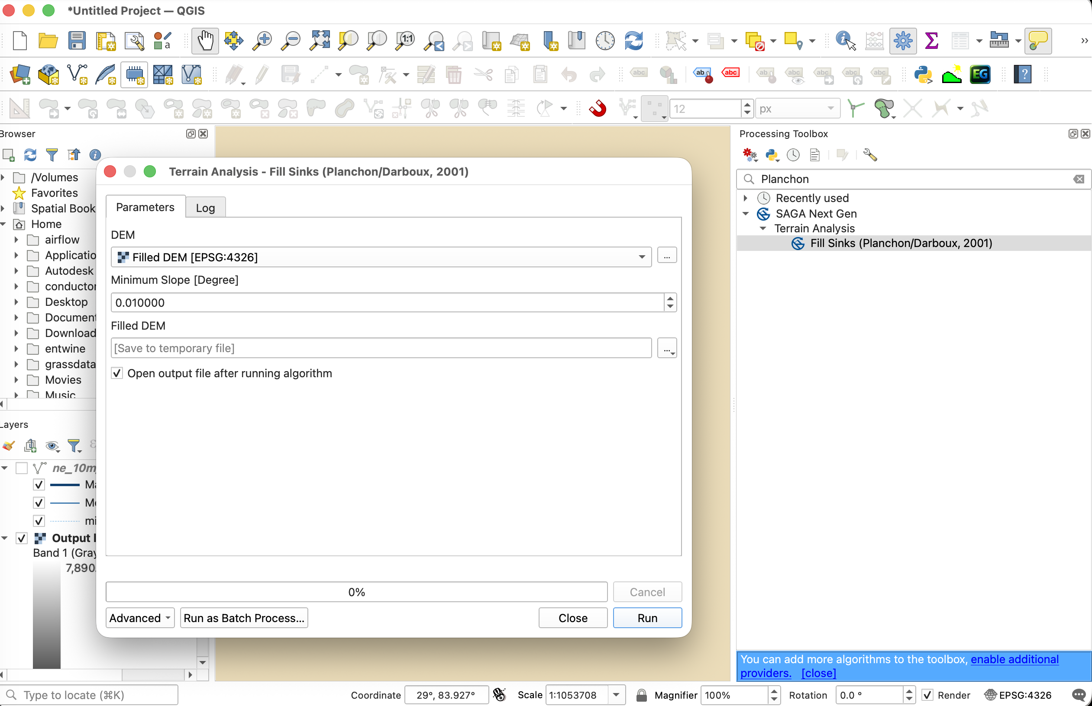Click the Temporal Controller clock icon

coord(605,41)
